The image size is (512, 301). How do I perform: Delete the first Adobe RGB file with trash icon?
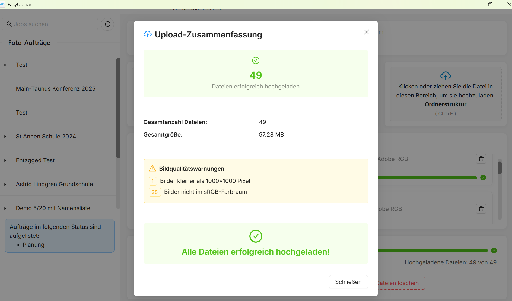click(x=481, y=159)
